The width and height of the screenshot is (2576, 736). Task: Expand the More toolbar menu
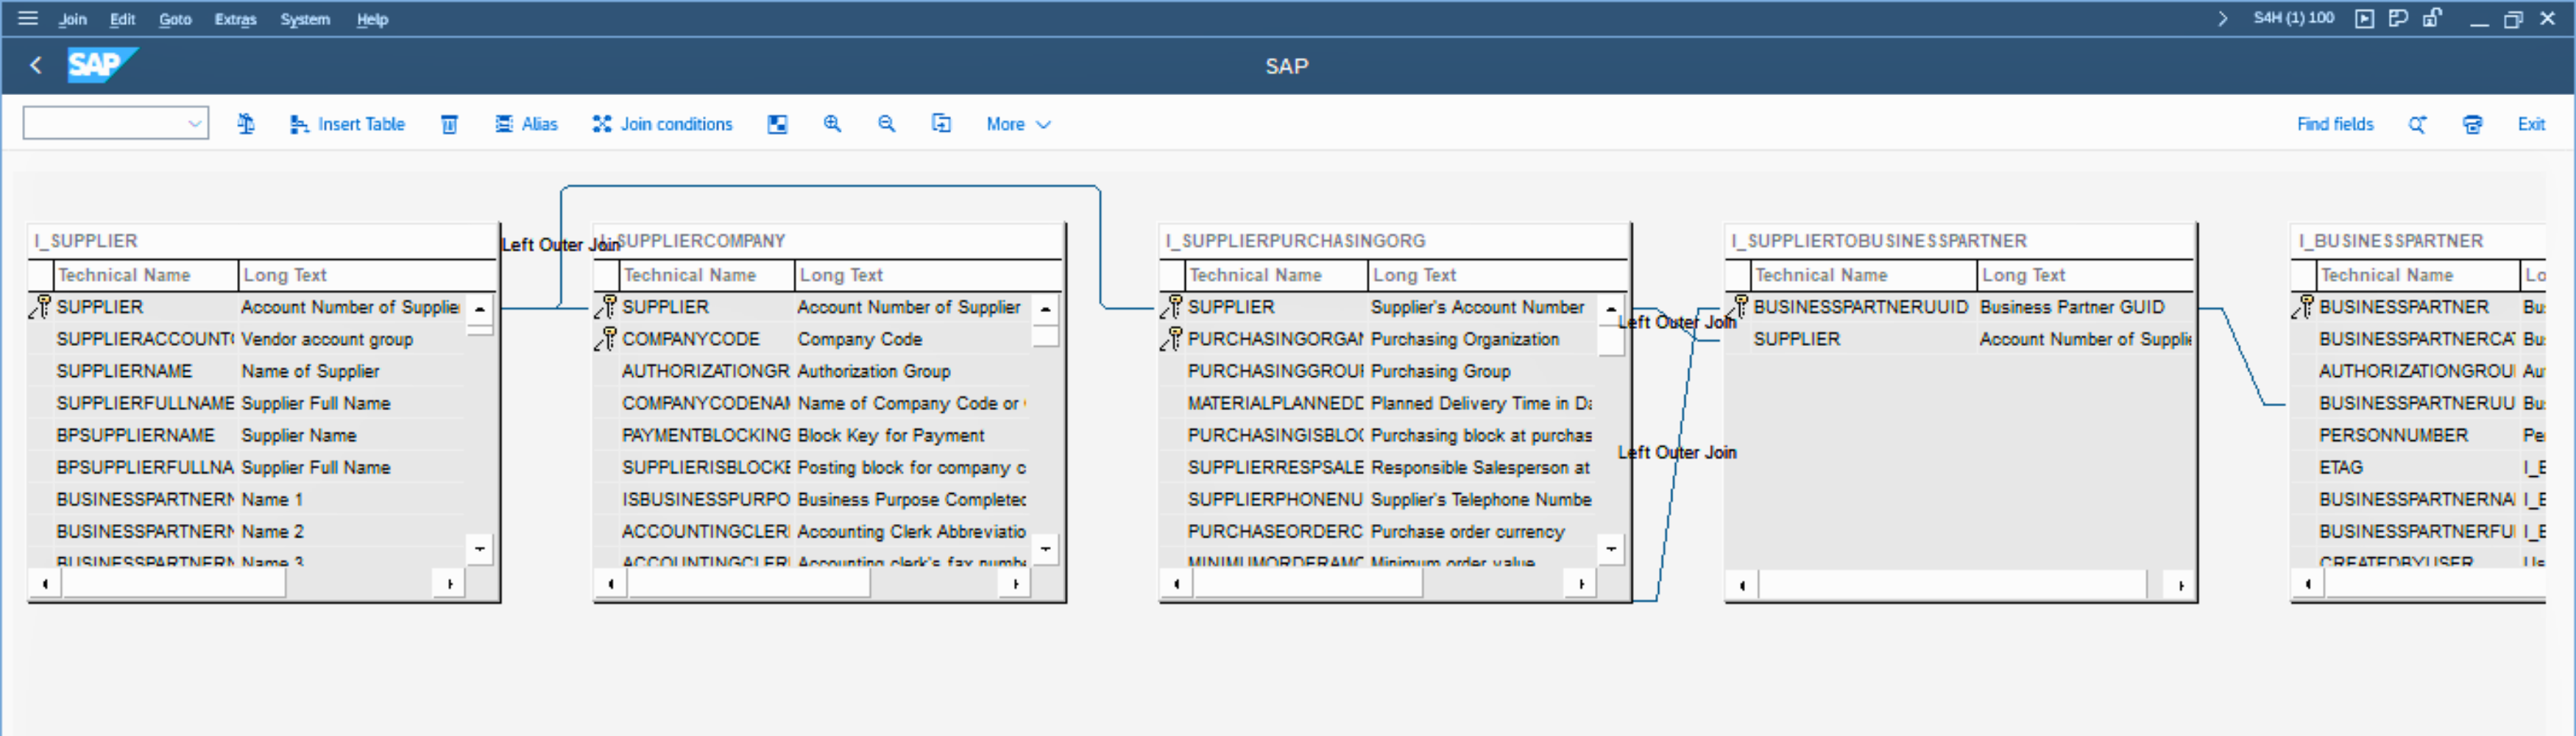pyautogui.click(x=1017, y=124)
